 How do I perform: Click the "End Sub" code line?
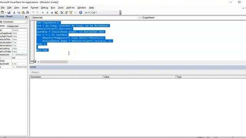[42, 50]
